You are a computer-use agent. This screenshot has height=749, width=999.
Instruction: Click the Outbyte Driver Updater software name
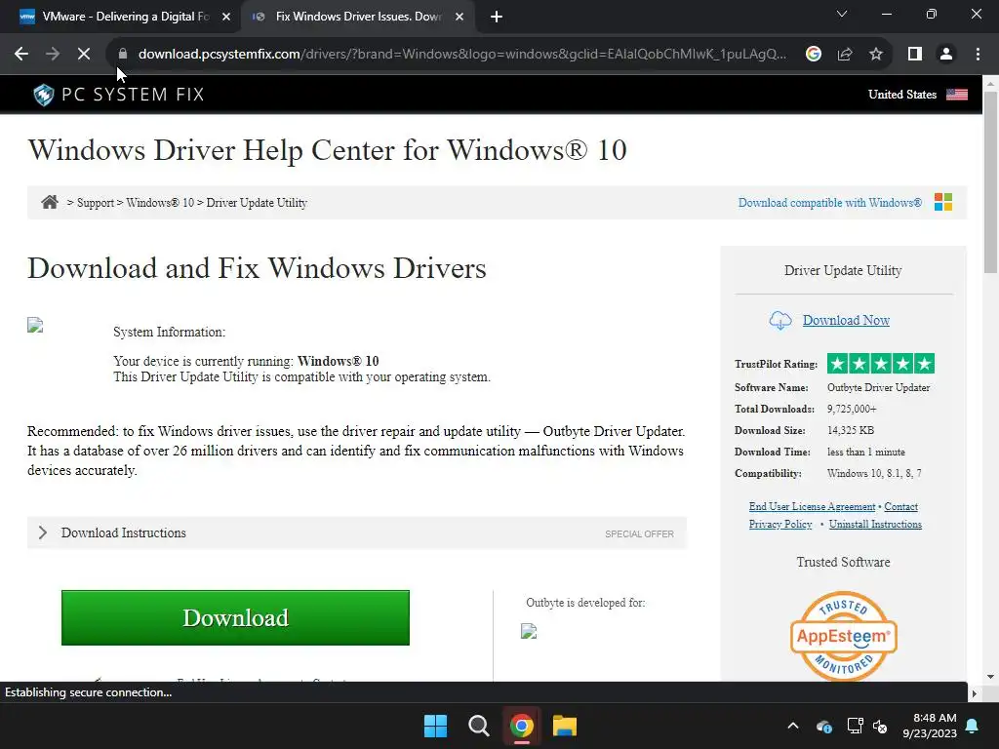click(x=878, y=387)
